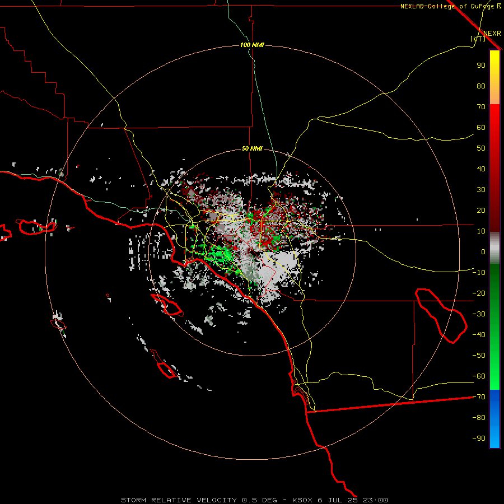Pick the blue bottom segment of color bar
Screen dimensions: 504x504
pyautogui.click(x=494, y=419)
